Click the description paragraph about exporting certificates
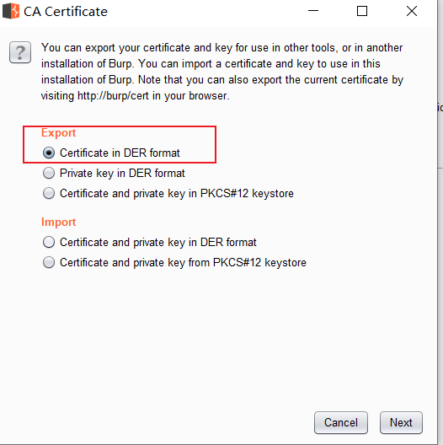 221,72
